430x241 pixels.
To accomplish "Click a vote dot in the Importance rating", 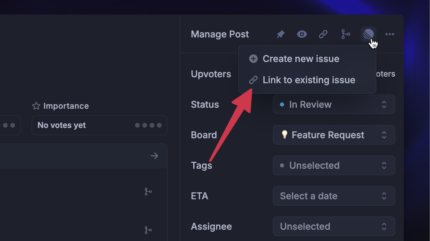I will pos(145,125).
